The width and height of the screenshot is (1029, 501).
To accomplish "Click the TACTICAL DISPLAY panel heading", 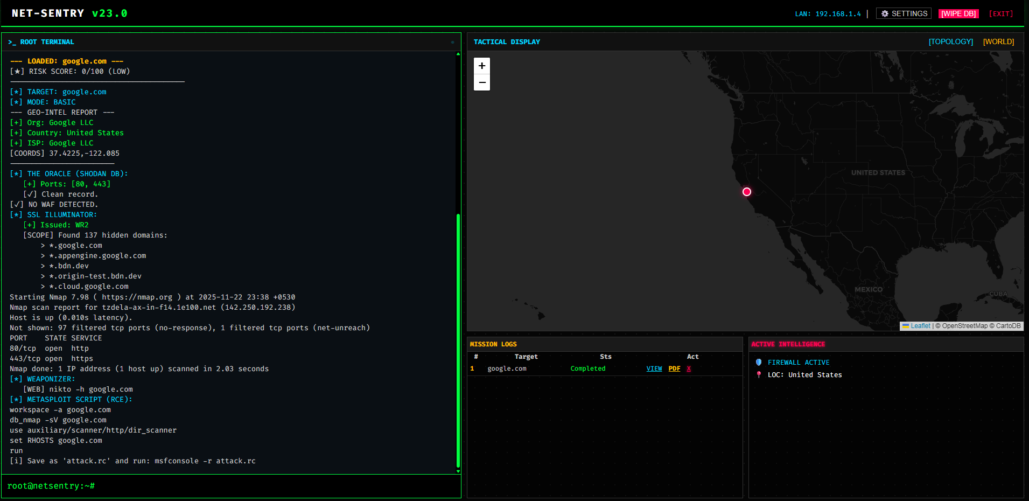I will tap(507, 42).
